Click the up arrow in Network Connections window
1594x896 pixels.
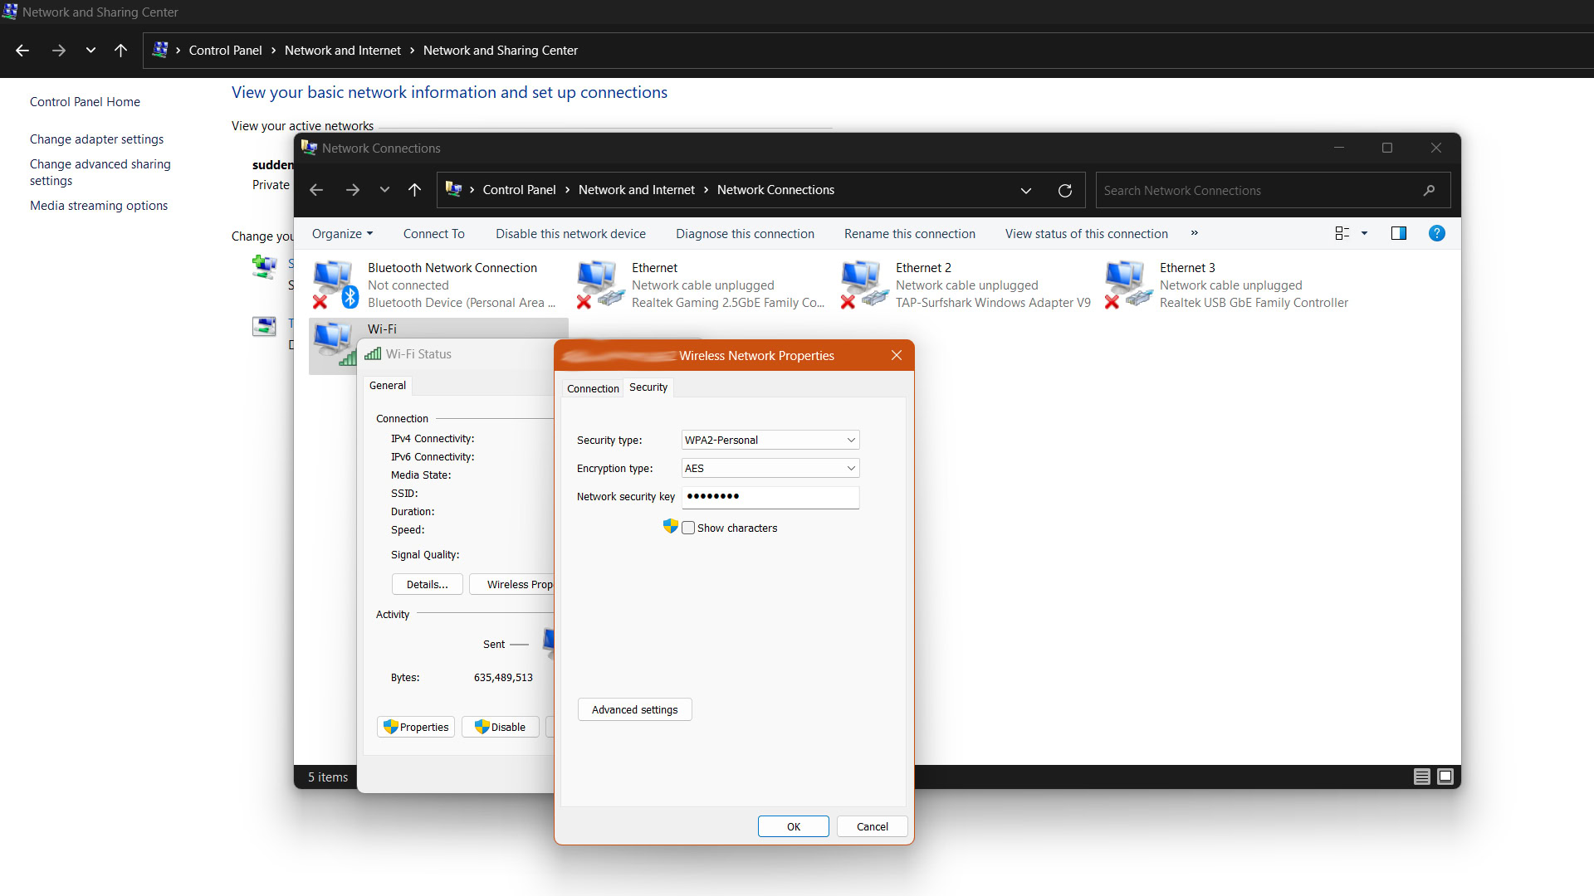415,190
